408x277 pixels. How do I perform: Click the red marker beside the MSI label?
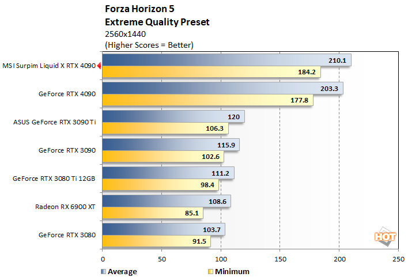[99, 66]
